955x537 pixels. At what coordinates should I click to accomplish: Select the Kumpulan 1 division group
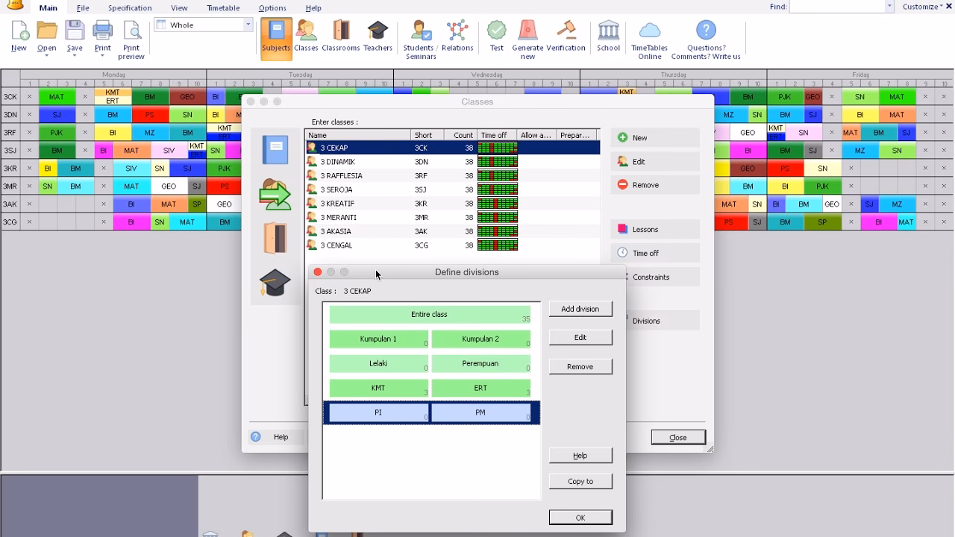[x=378, y=339]
